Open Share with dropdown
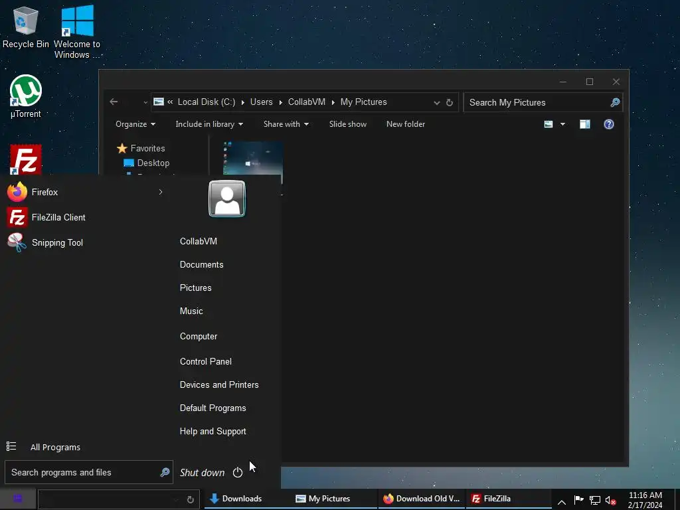This screenshot has width=680, height=510. pos(286,124)
